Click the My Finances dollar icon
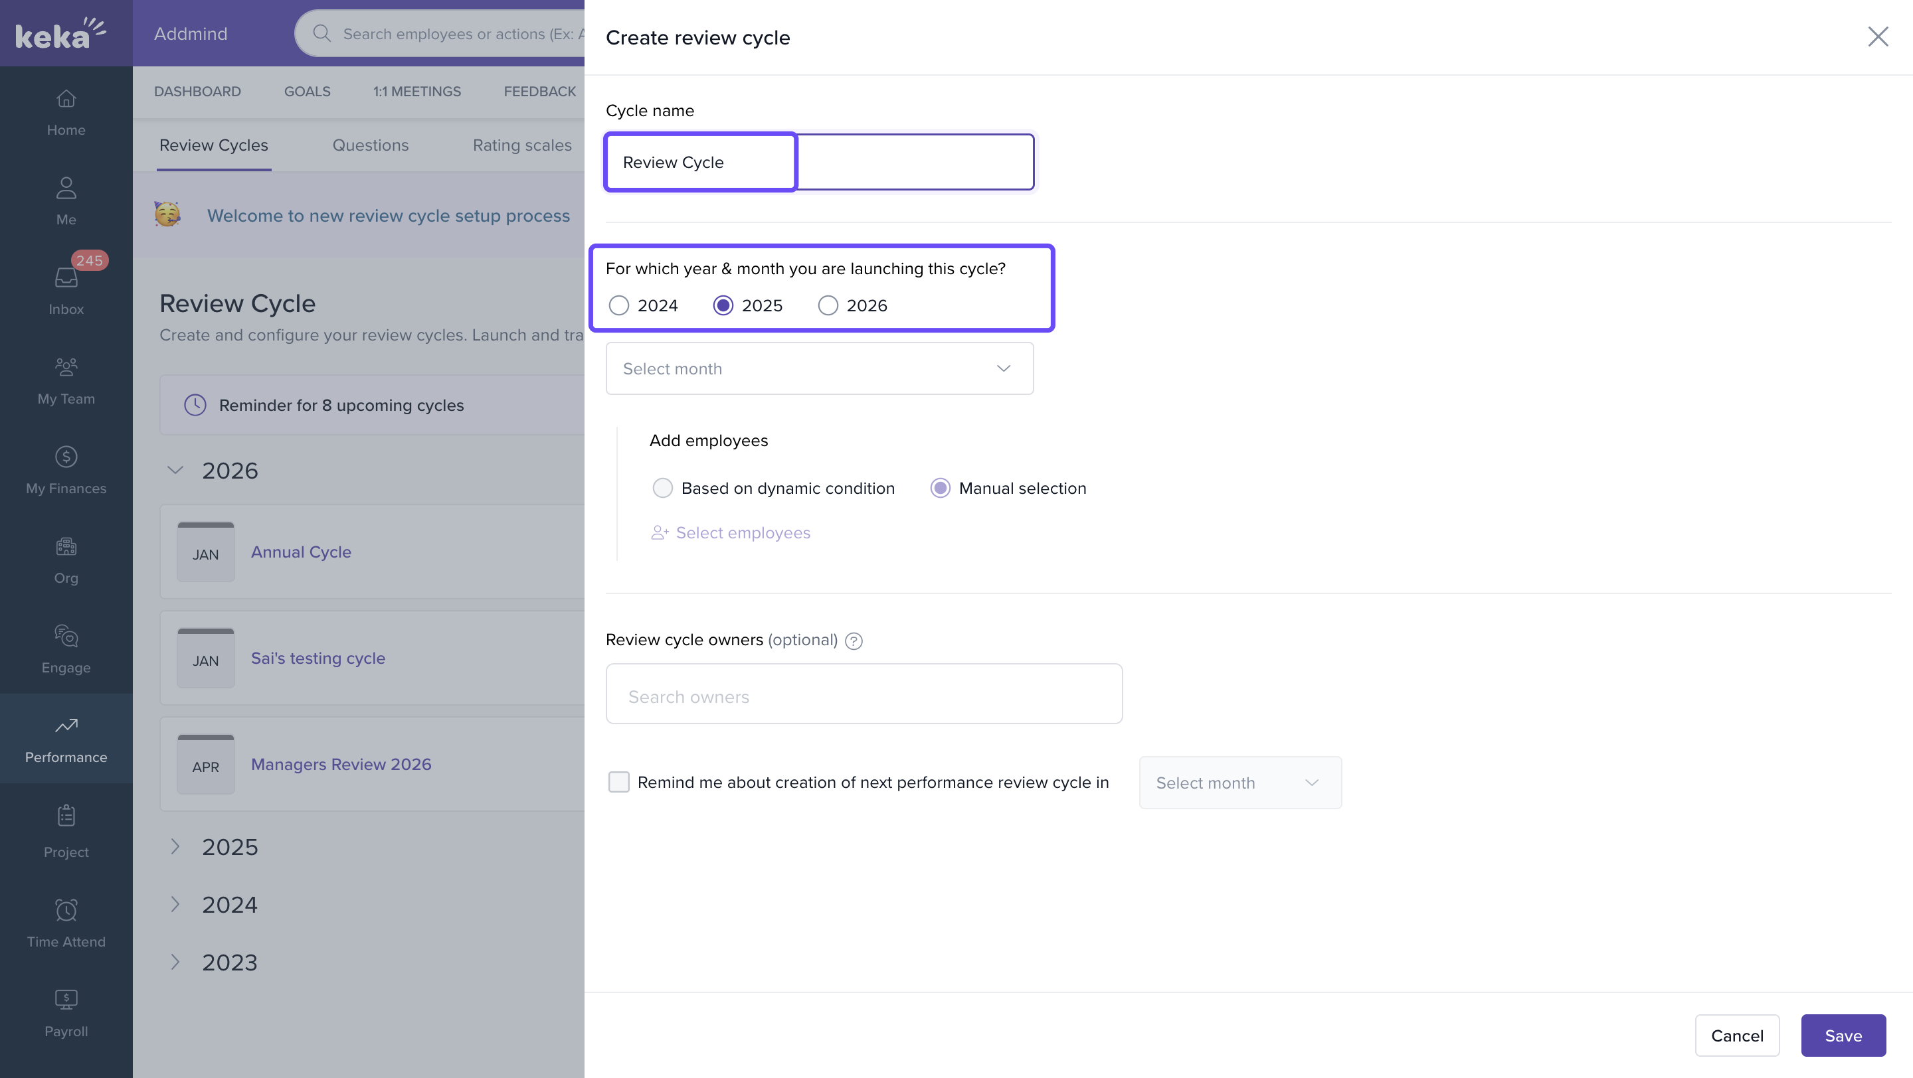The width and height of the screenshot is (1913, 1078). pos(66,456)
